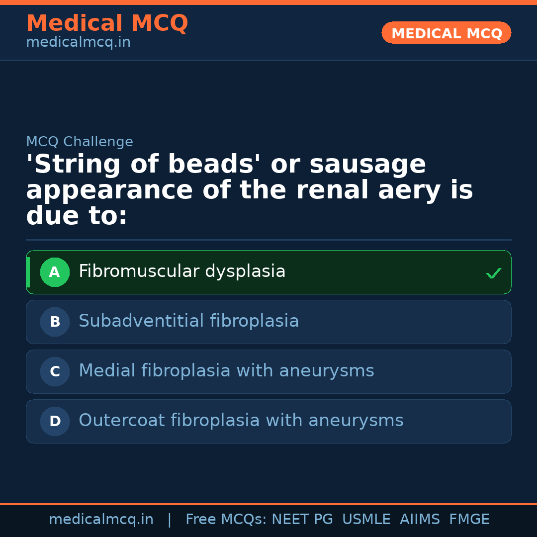
Task: Click the green checkmark on option A
Action: [493, 273]
